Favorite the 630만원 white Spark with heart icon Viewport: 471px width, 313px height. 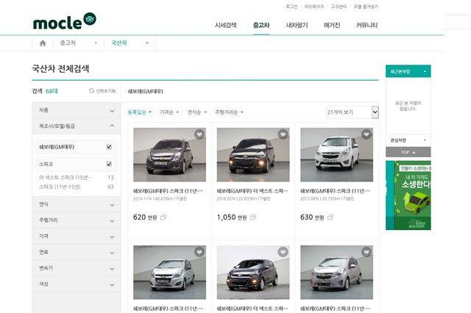366,134
